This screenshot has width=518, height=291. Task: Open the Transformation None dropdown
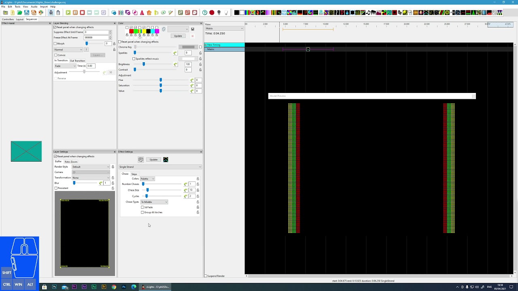(91, 178)
